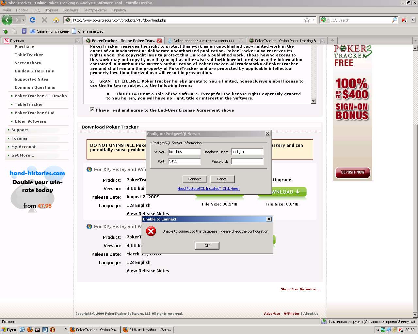Image resolution: width=418 pixels, height=334 pixels.
Task: Click the DEPOSIT NOW ad button
Action: [353, 172]
